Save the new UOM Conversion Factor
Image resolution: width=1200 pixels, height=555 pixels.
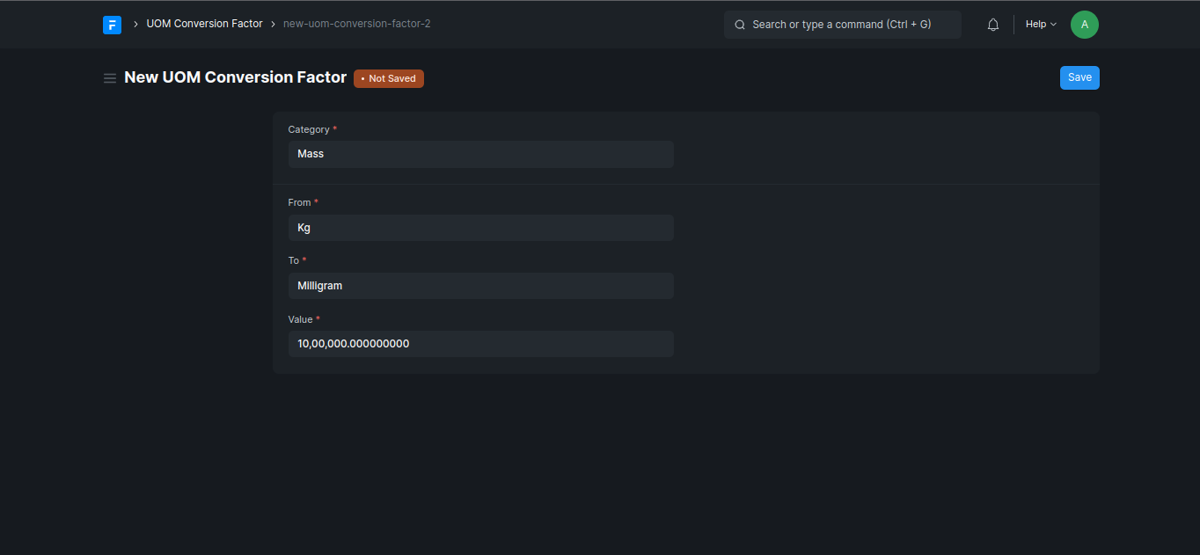1079,77
